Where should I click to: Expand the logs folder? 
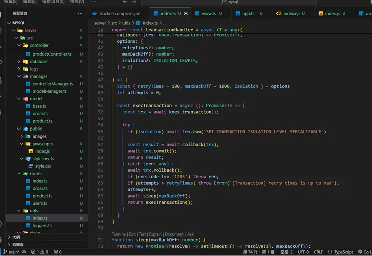tap(34, 69)
